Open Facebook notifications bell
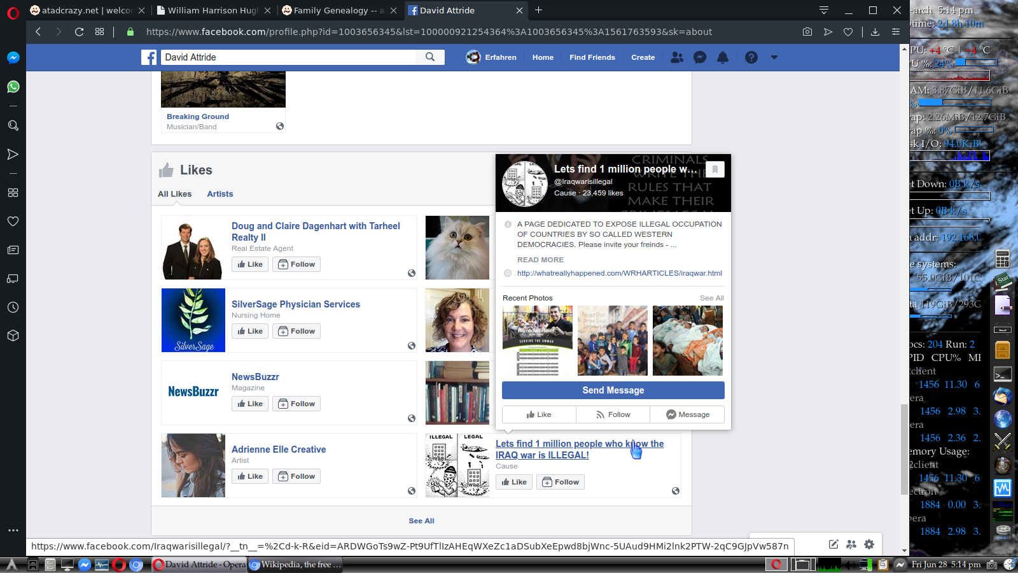1018x573 pixels. (723, 57)
